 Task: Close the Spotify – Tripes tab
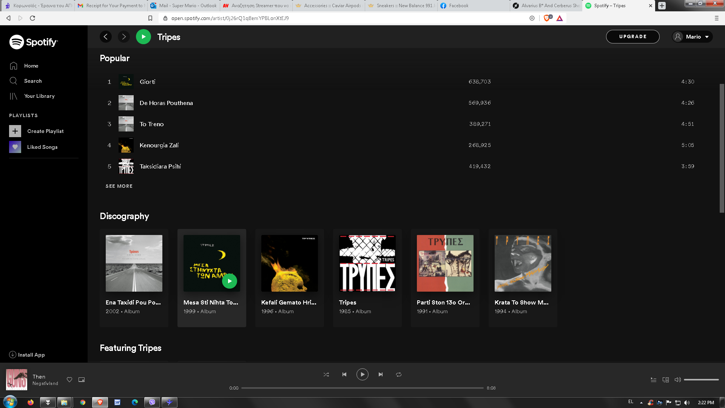coord(650,6)
